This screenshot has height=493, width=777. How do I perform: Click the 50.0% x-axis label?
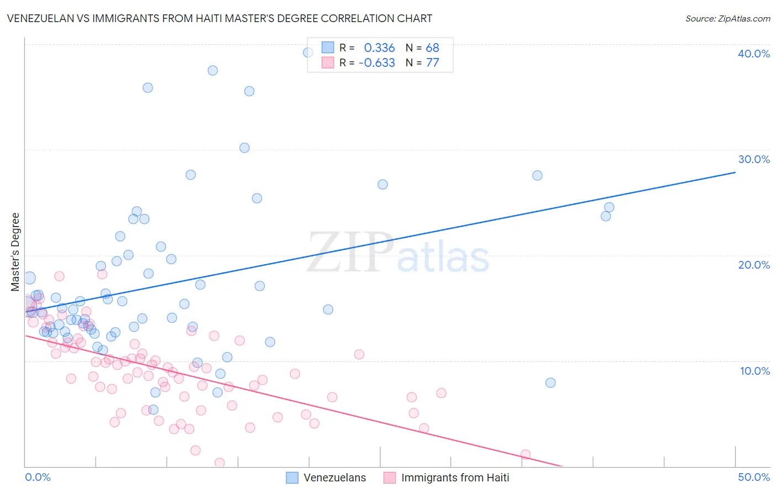(754, 477)
